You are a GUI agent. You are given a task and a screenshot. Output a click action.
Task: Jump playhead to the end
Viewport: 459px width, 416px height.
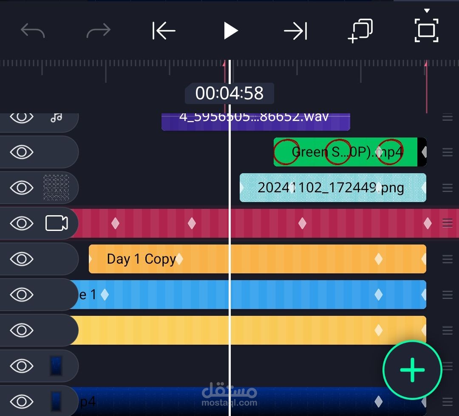[295, 31]
